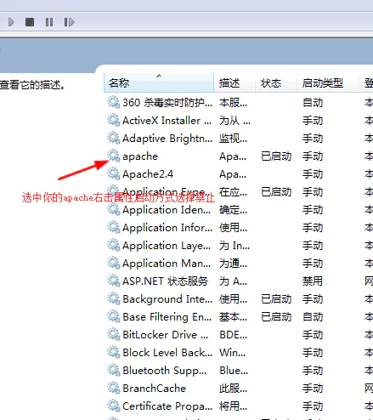Screen dimensions: 373x420
Task: Click the gear icon beside Apache2.4
Action: tap(114, 173)
